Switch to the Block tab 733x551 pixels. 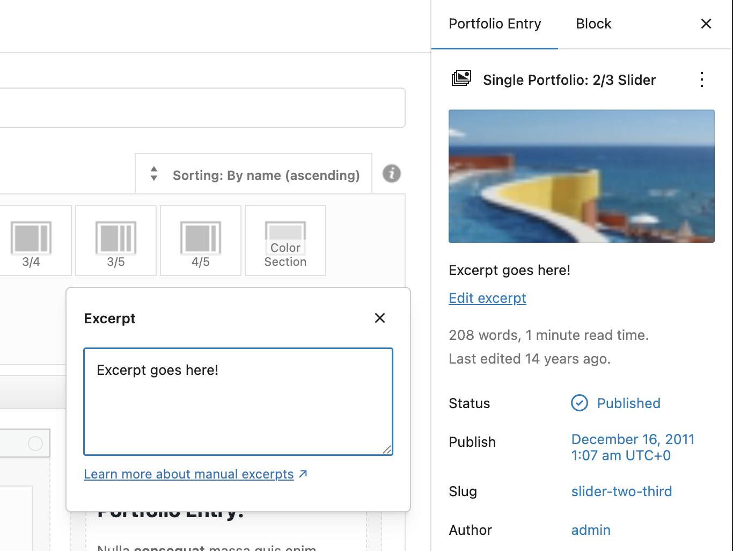pyautogui.click(x=593, y=24)
